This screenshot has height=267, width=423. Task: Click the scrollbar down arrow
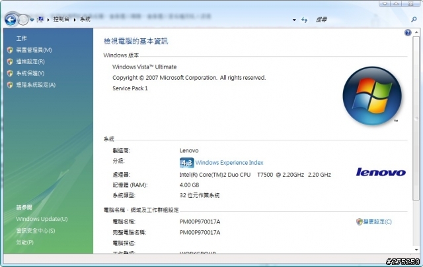tap(416, 250)
